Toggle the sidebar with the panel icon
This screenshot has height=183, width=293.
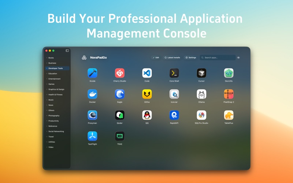coord(67,51)
